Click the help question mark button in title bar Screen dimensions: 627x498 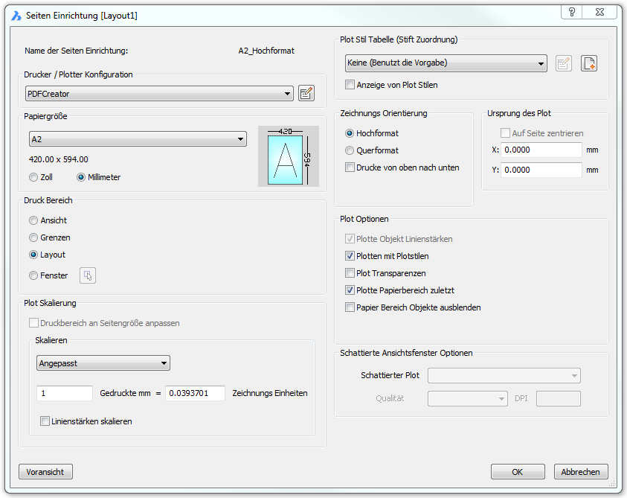pos(572,13)
